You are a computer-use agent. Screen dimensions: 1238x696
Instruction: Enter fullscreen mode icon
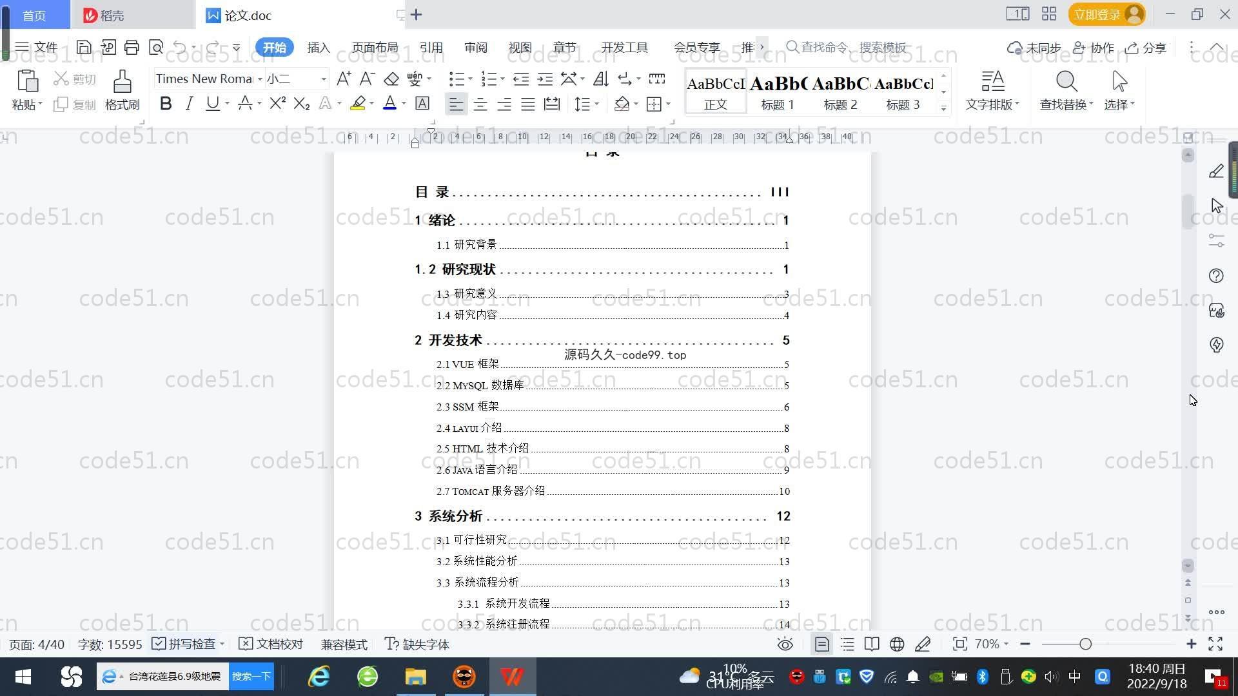click(x=1215, y=644)
